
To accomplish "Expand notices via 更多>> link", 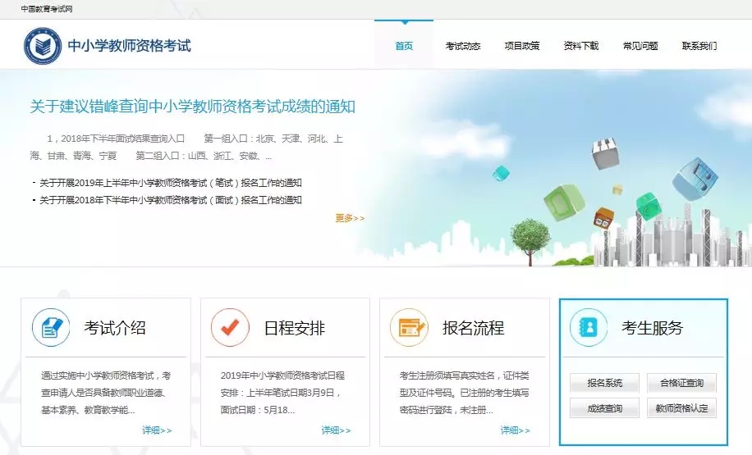I will tap(350, 218).
